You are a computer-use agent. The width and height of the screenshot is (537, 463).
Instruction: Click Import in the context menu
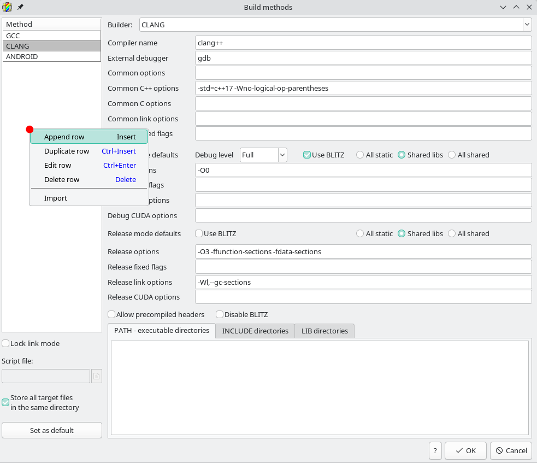pos(56,198)
